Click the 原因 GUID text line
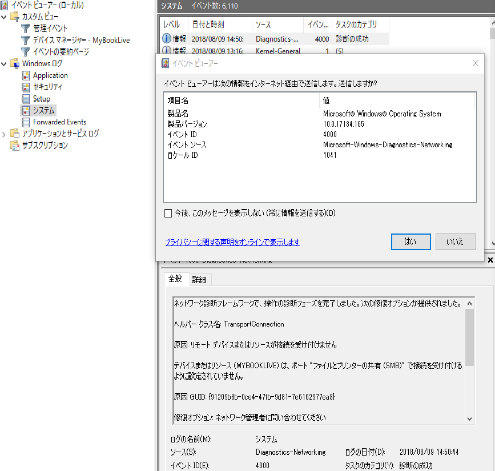This screenshot has width=495, height=471. tap(255, 397)
